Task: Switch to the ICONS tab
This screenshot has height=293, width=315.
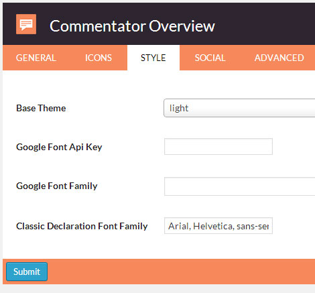Action: pyautogui.click(x=99, y=58)
